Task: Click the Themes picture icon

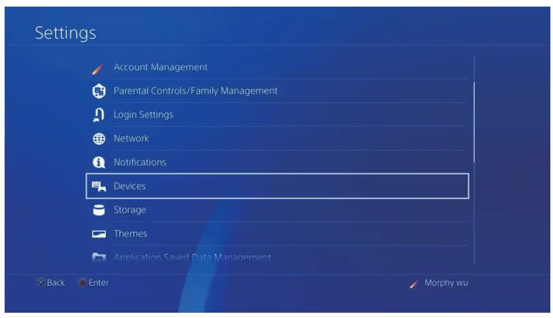Action: [x=98, y=234]
